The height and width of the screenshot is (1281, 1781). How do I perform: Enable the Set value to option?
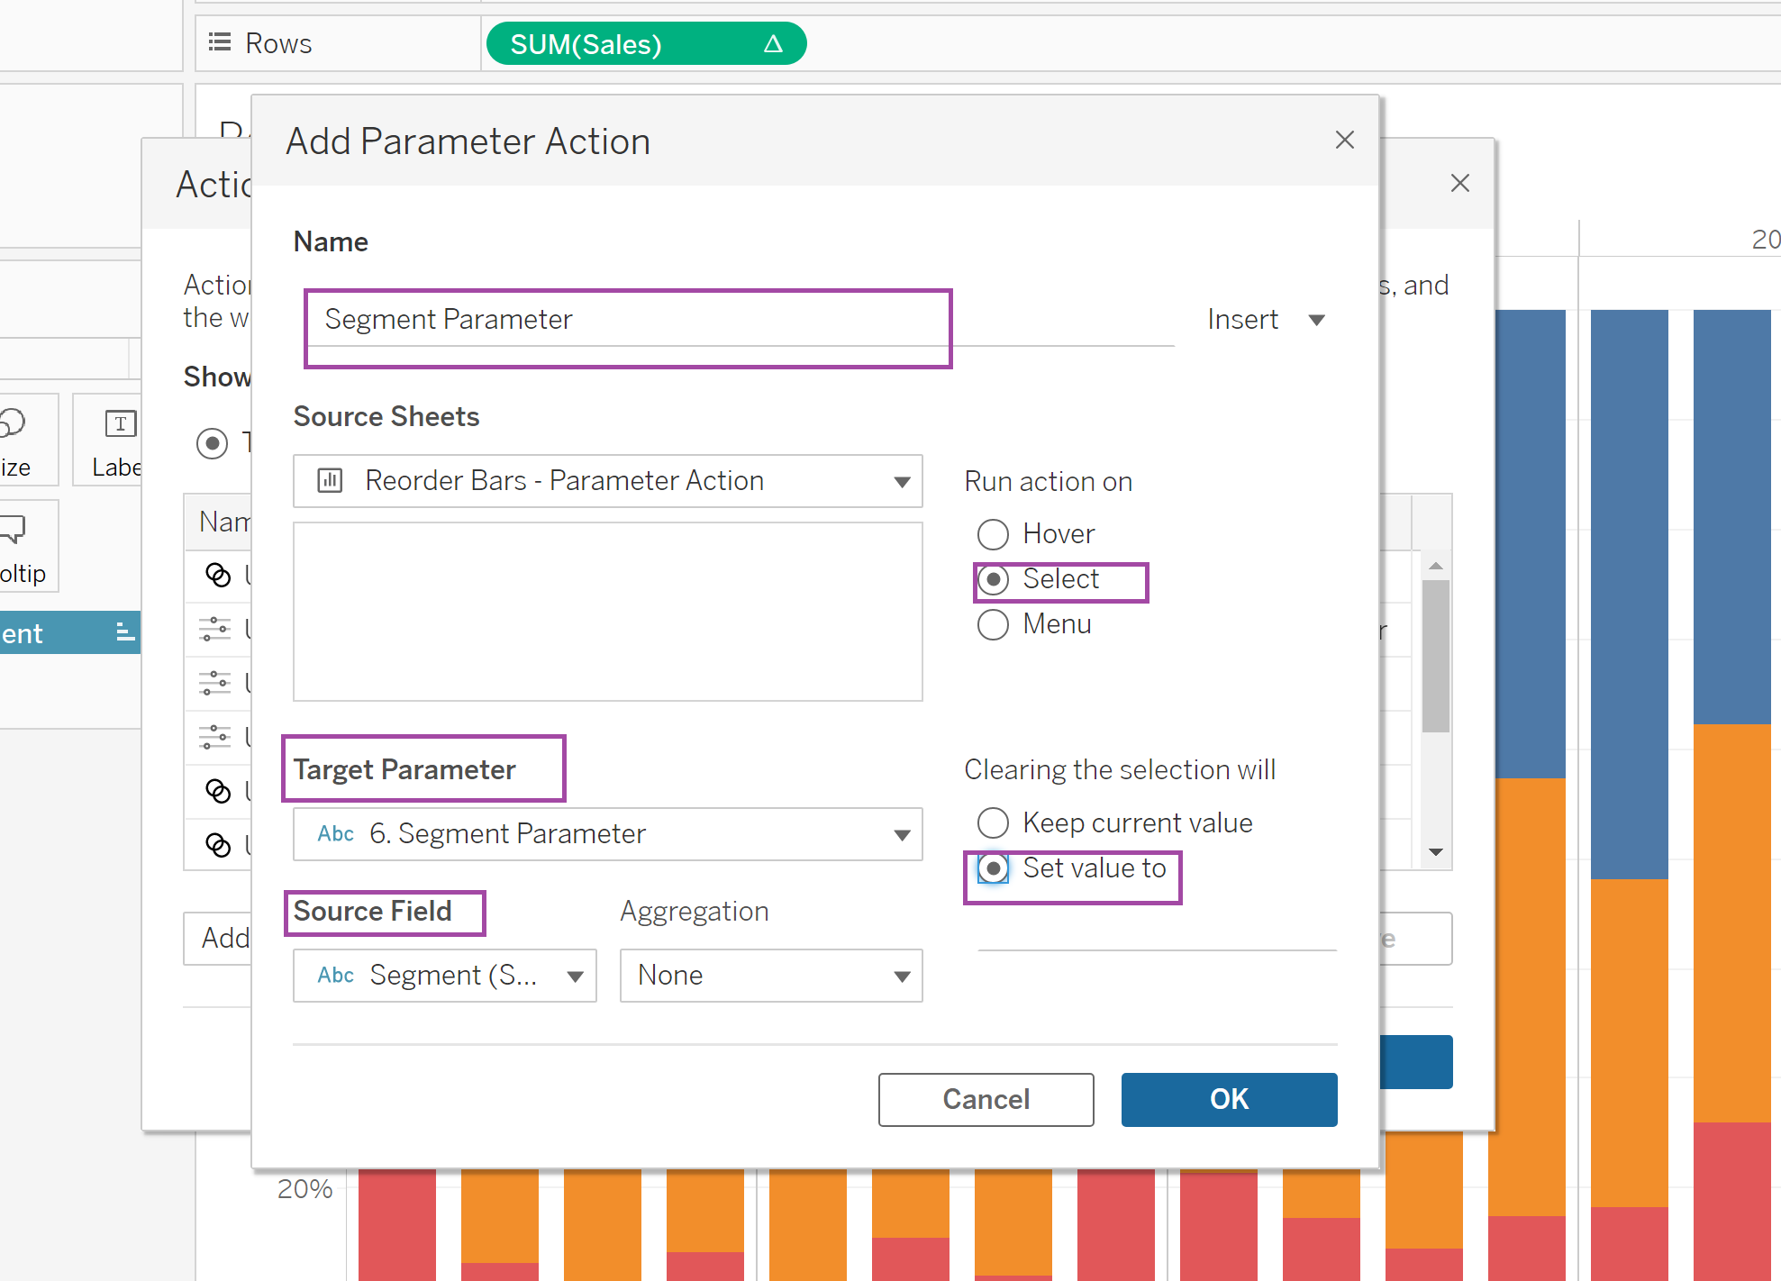[993, 868]
